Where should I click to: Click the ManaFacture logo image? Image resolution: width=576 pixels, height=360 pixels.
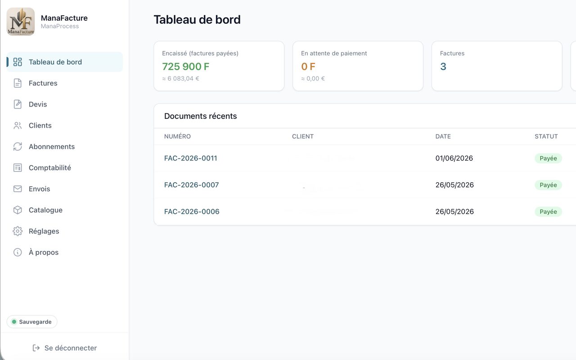(x=21, y=22)
